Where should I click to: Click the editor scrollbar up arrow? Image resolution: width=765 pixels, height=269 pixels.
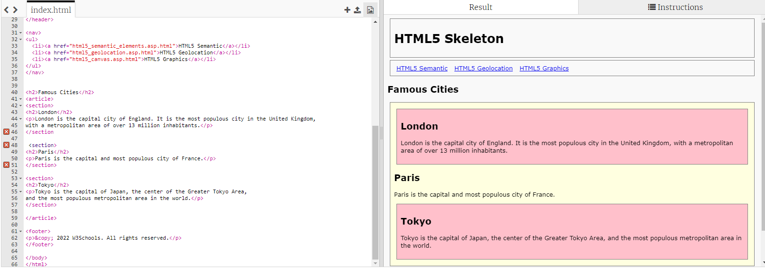375,22
